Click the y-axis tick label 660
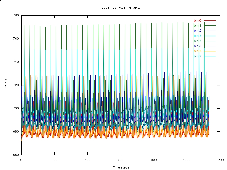This screenshot has width=227, height=170. (16, 155)
